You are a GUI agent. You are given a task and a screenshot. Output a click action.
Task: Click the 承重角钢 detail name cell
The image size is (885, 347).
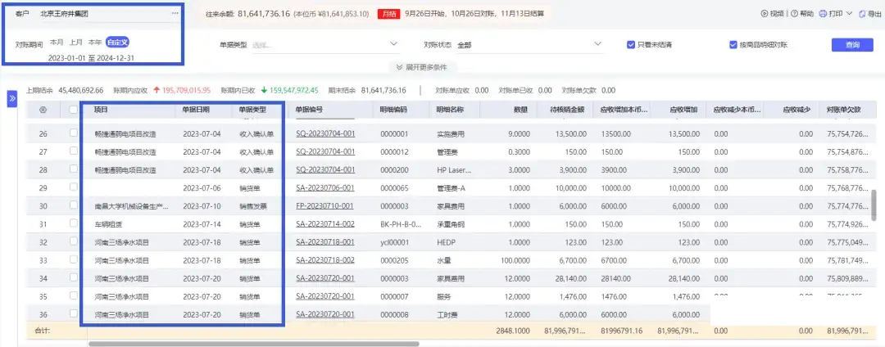451,224
